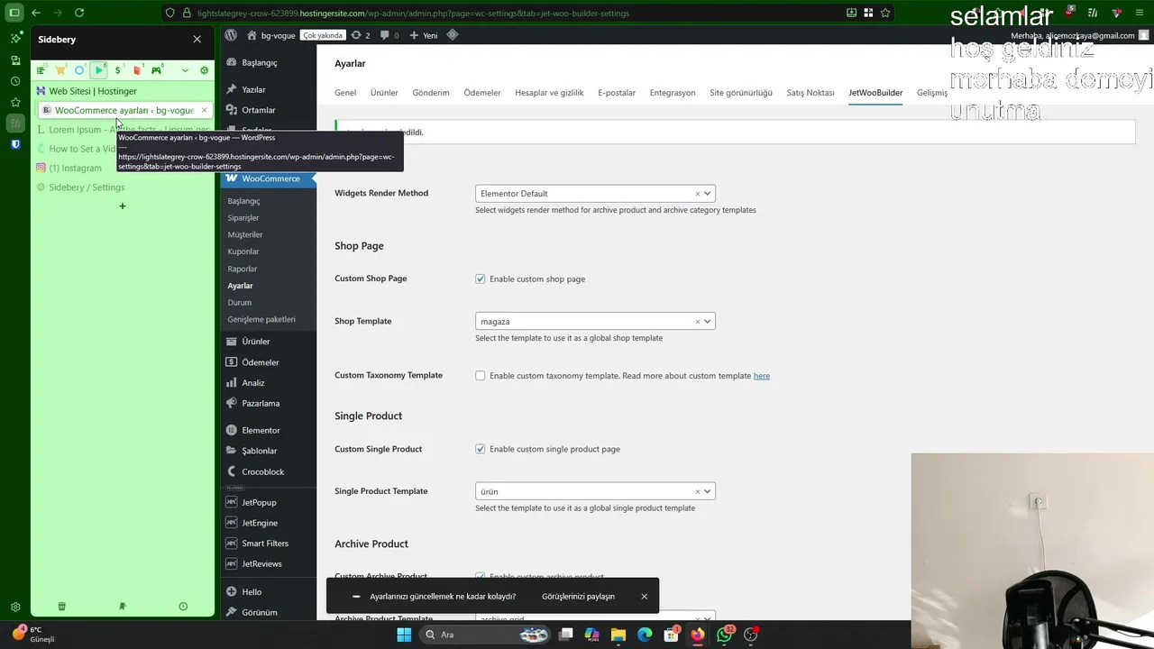
Task: Follow the custom template 'here' link
Action: tap(762, 376)
